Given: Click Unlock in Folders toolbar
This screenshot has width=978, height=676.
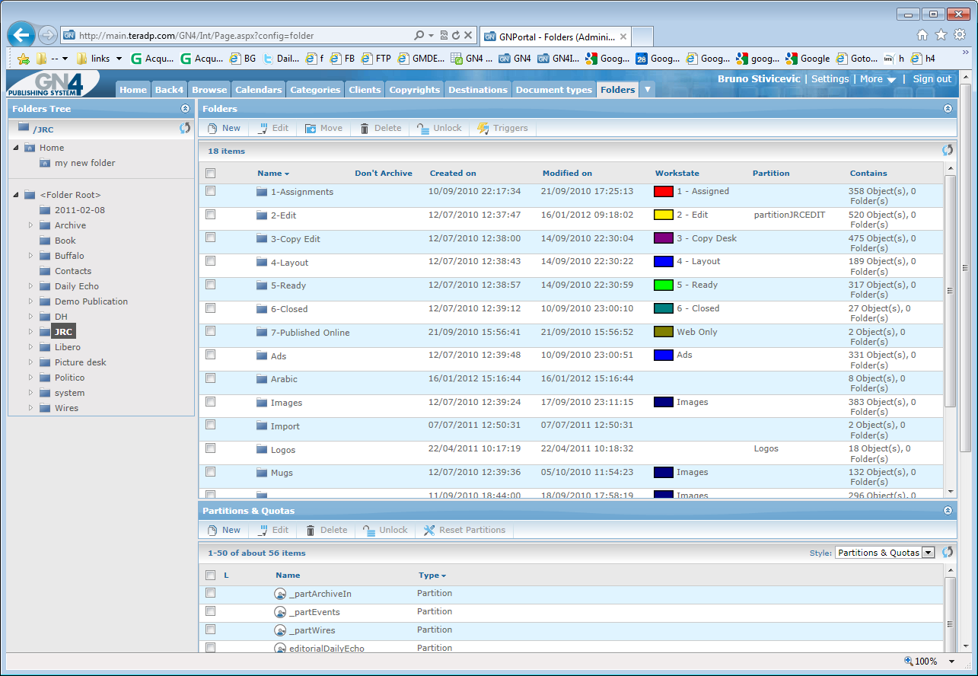Looking at the screenshot, I should [x=439, y=128].
